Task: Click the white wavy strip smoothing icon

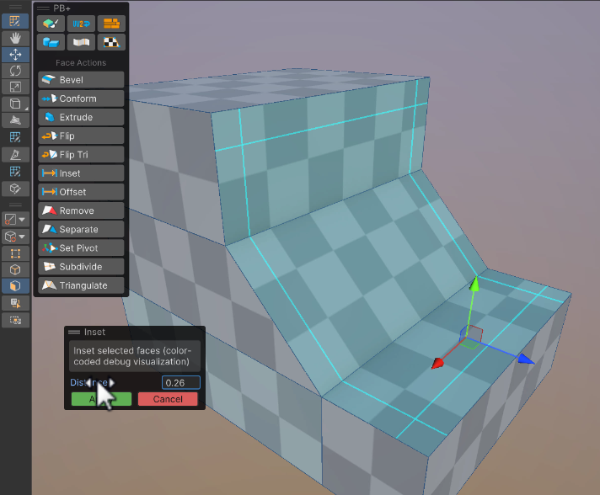Action: (81, 42)
